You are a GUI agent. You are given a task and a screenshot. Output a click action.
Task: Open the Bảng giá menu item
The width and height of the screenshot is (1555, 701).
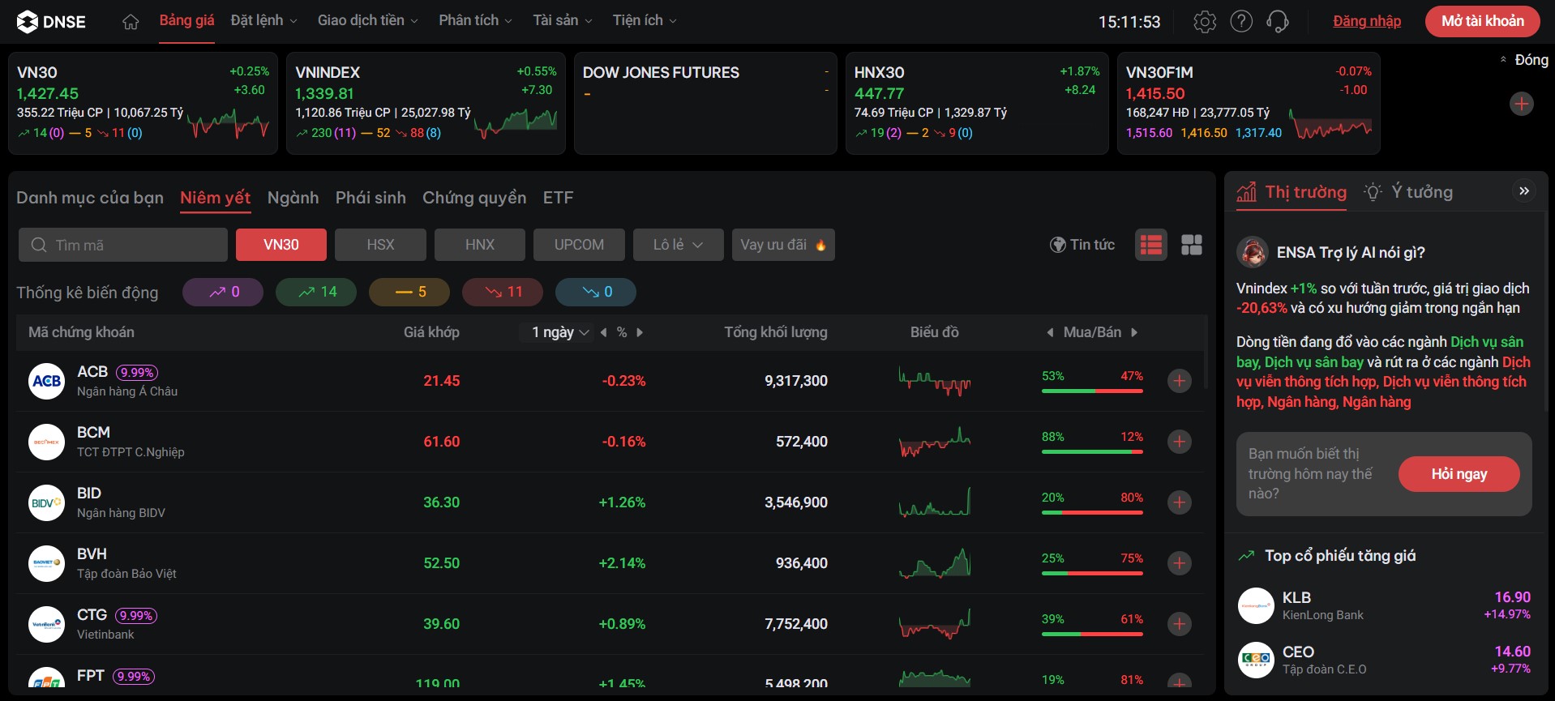(186, 20)
